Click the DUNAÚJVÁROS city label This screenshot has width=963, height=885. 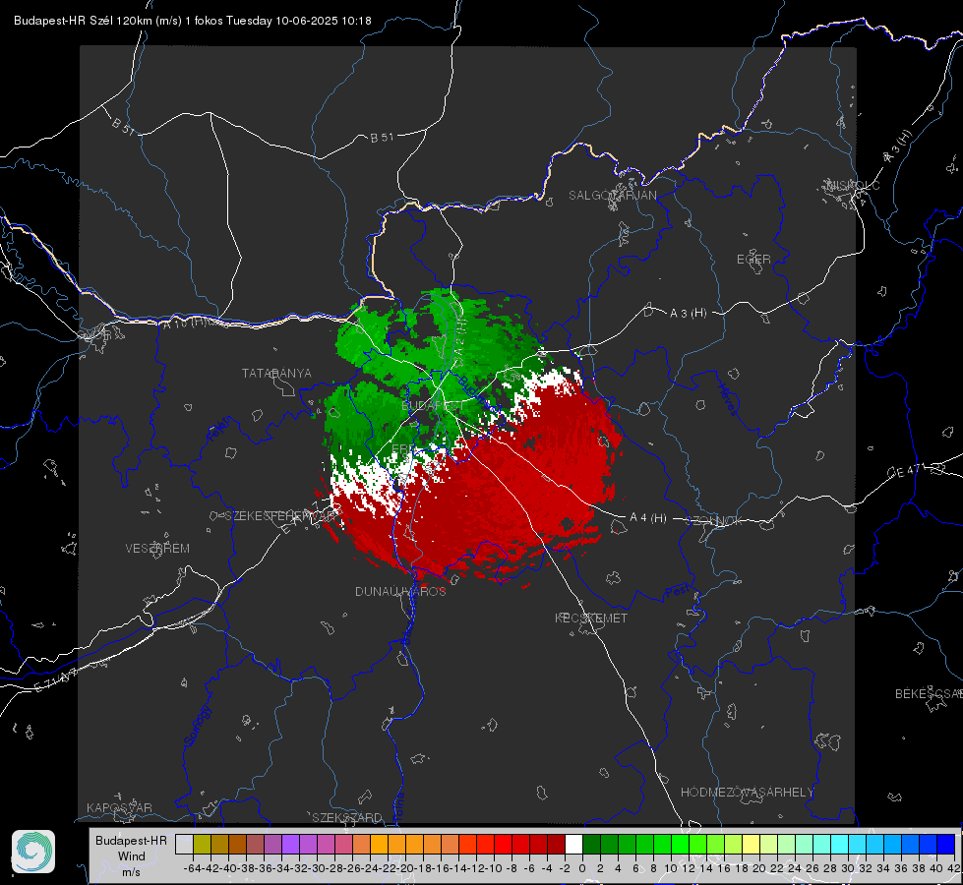(x=400, y=591)
